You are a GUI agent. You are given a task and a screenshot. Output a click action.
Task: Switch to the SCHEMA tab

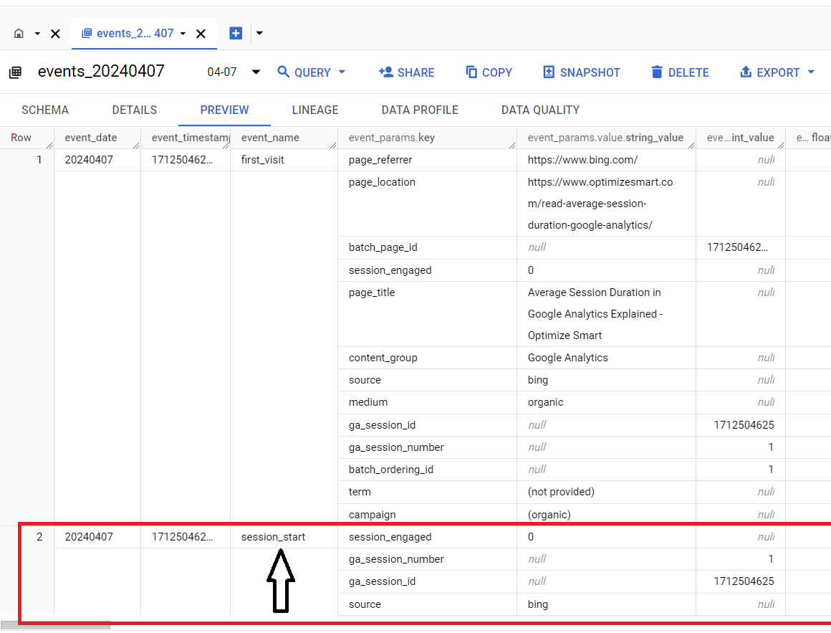pos(45,110)
